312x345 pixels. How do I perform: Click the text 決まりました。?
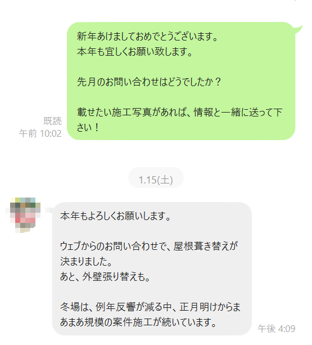[x=86, y=261]
